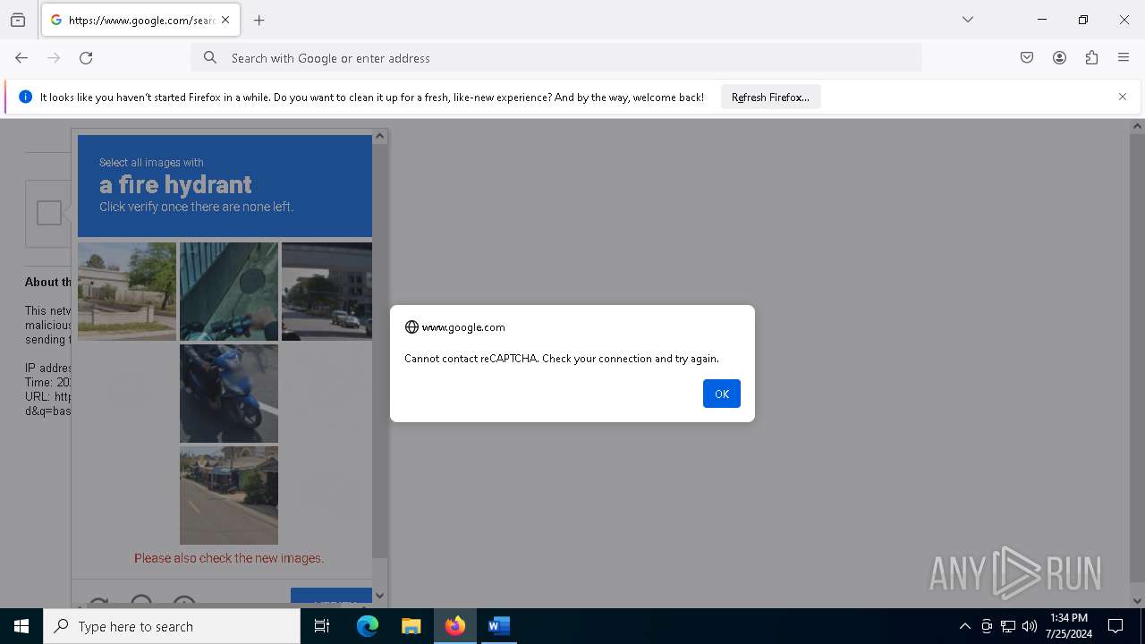Open the list all tabs dropdown
The height and width of the screenshot is (644, 1145).
click(x=968, y=20)
